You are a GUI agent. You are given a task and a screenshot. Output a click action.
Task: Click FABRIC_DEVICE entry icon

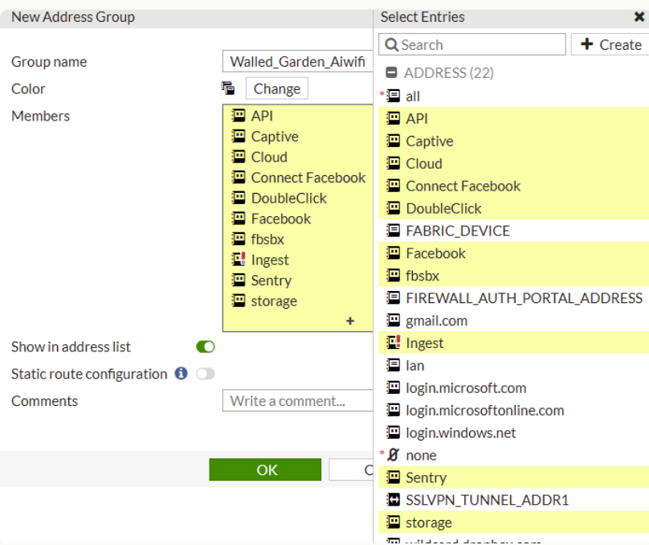[394, 230]
